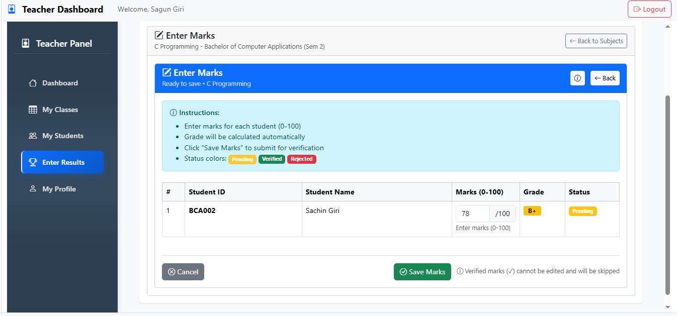Click the Pending status badge in table row
Screen dimensions: 677x316
pos(583,211)
